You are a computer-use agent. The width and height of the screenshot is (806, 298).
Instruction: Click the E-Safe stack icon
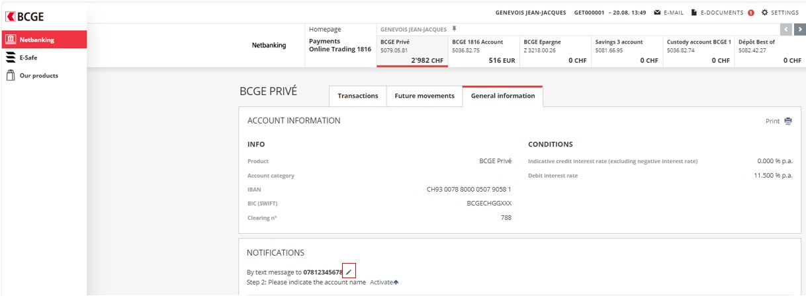coord(11,57)
